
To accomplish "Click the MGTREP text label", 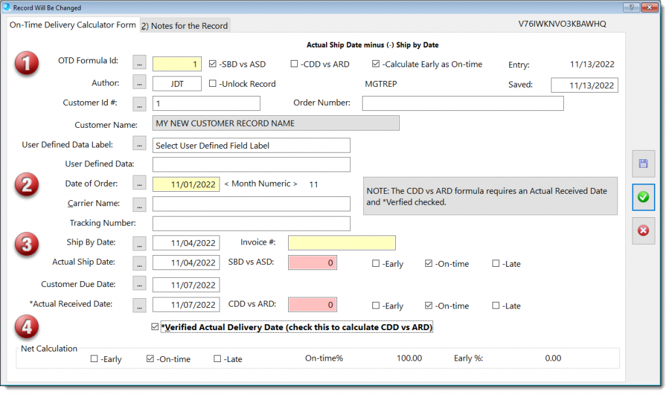I will pyautogui.click(x=381, y=84).
